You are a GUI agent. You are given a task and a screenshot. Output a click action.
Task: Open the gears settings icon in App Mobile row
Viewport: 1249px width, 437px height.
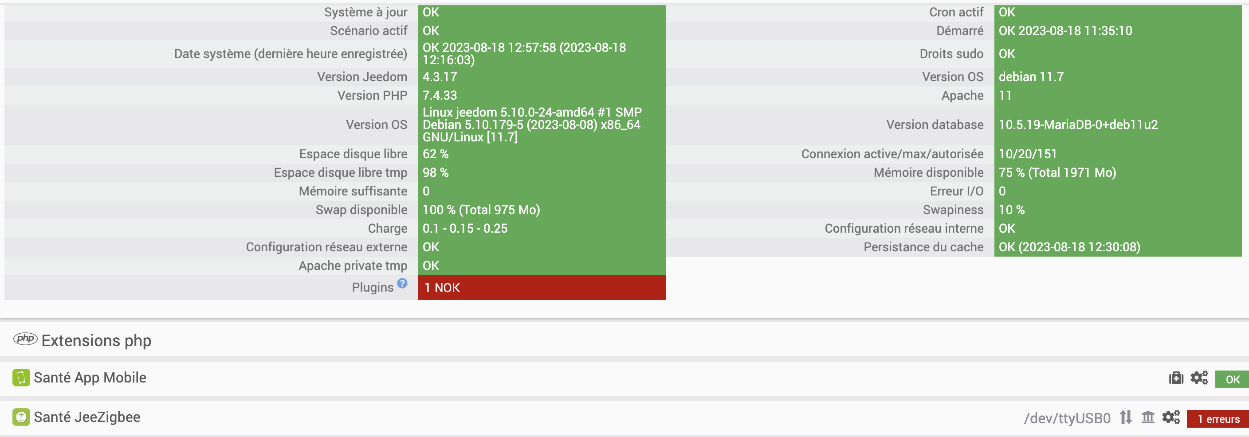[x=1199, y=378]
